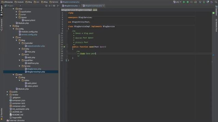
Task: Switch to BlogService.php editor tab
Action: click(71, 6)
